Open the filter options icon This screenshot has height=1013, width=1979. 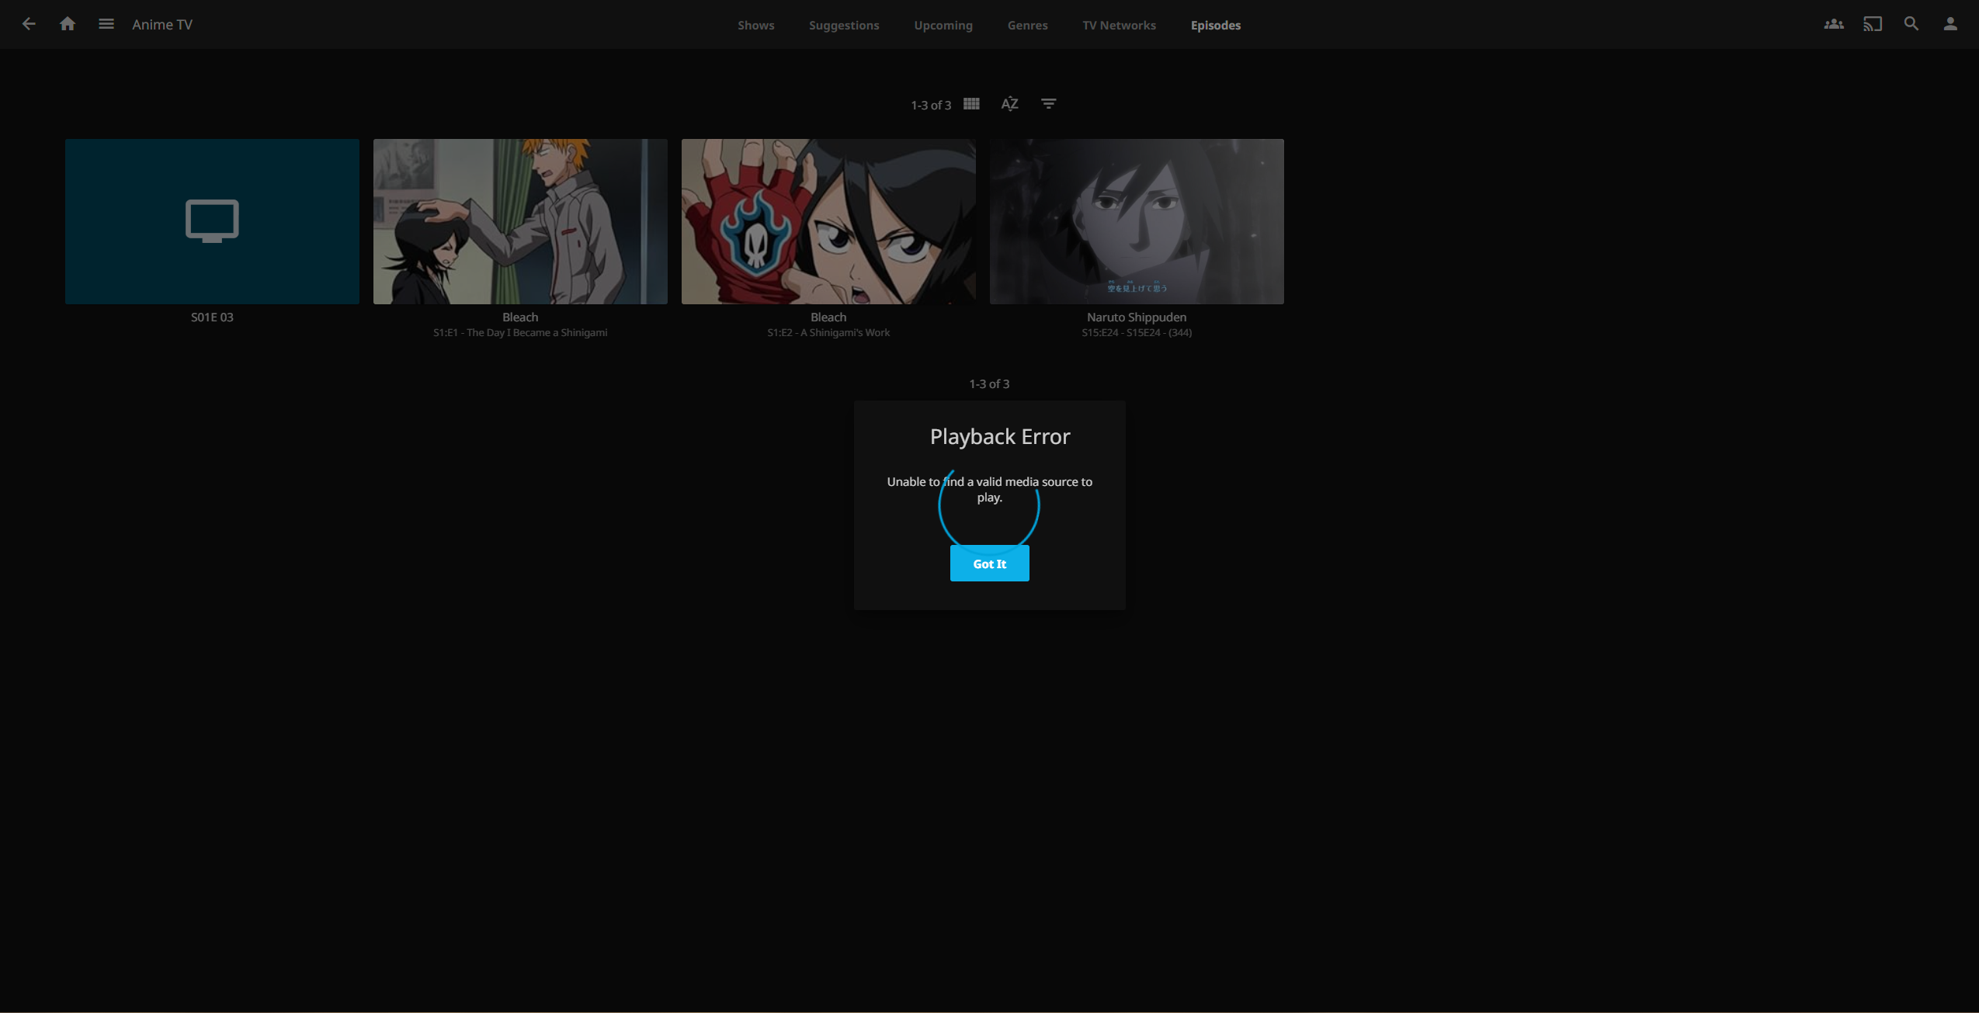click(1048, 104)
